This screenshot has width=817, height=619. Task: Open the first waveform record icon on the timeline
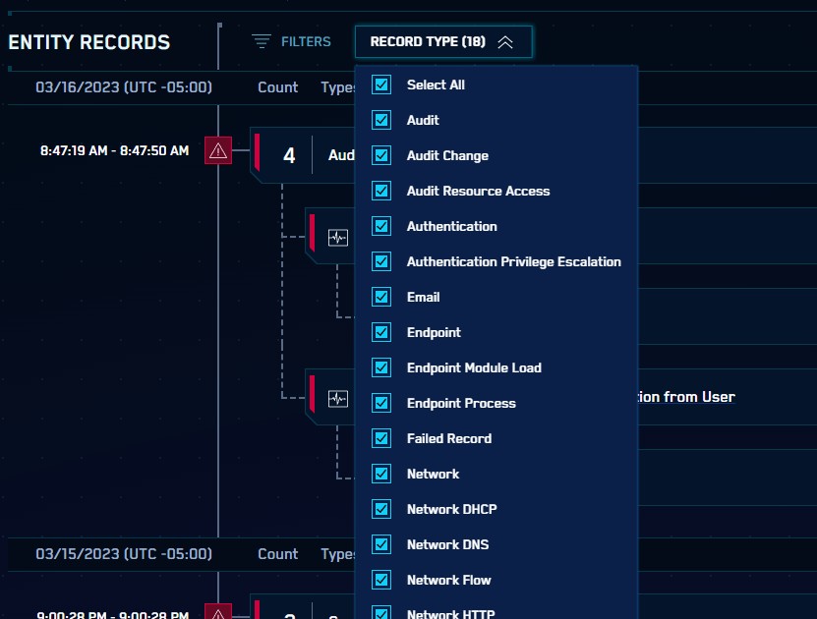coord(337,236)
